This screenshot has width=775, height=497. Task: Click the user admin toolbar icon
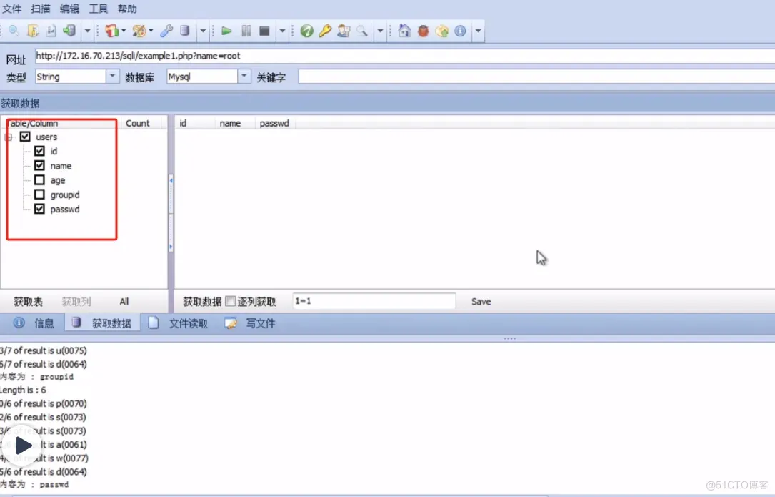(344, 31)
